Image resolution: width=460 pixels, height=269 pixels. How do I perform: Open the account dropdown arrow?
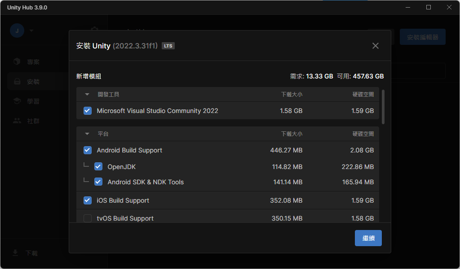[x=31, y=30]
